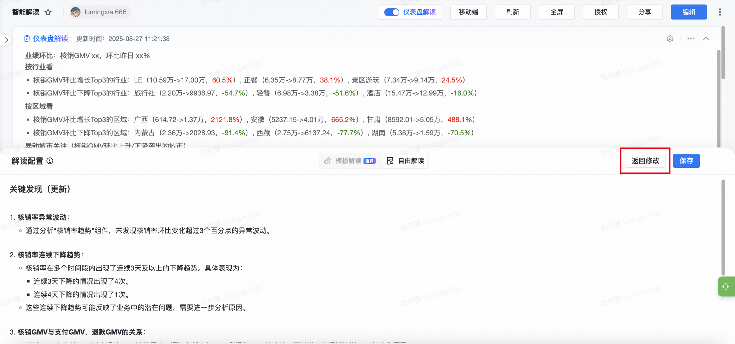
Task: Click the 返回修改 button
Action: tap(645, 161)
